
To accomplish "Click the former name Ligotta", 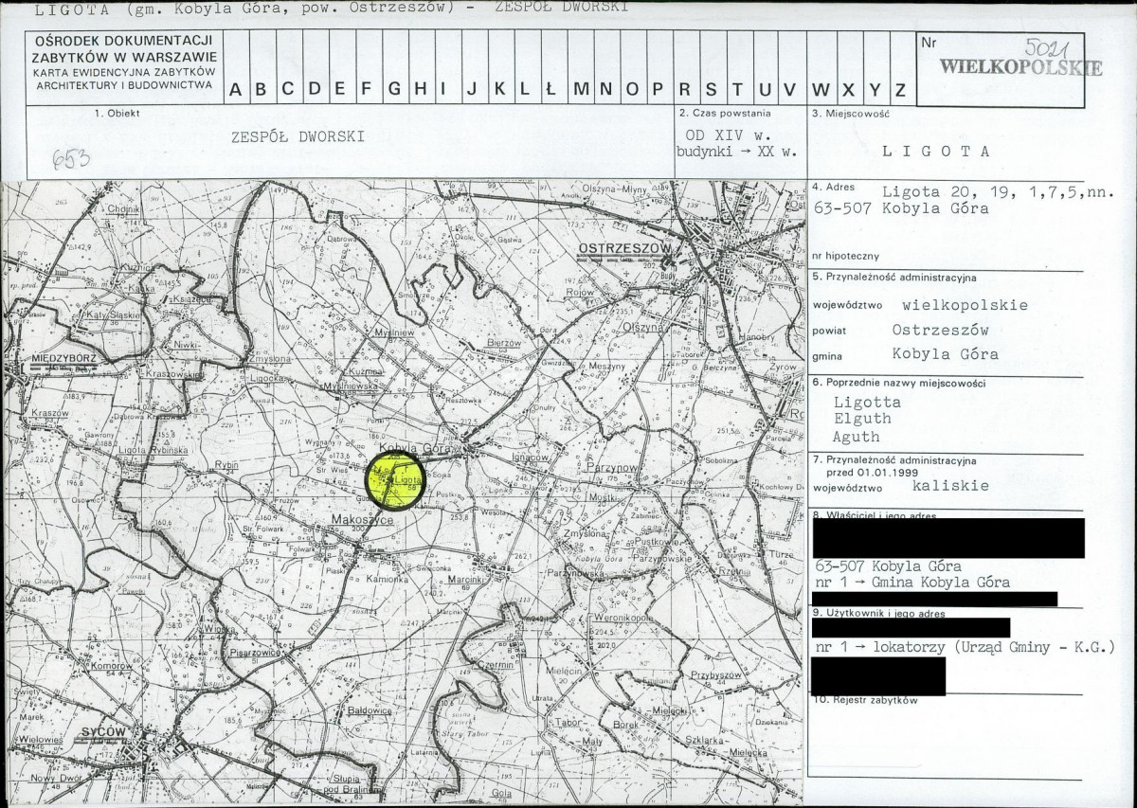I will pos(867,403).
